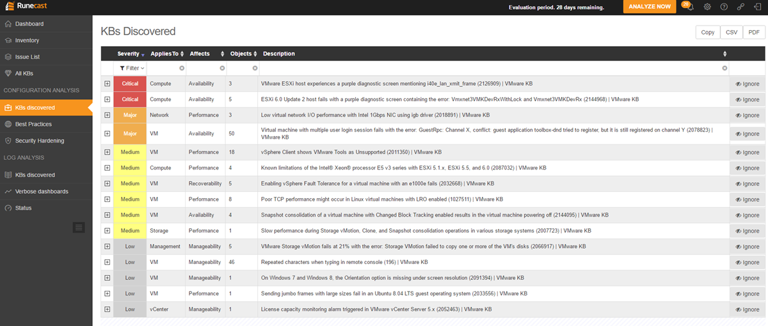Click the Verbose dashboards chart icon

(x=8, y=191)
